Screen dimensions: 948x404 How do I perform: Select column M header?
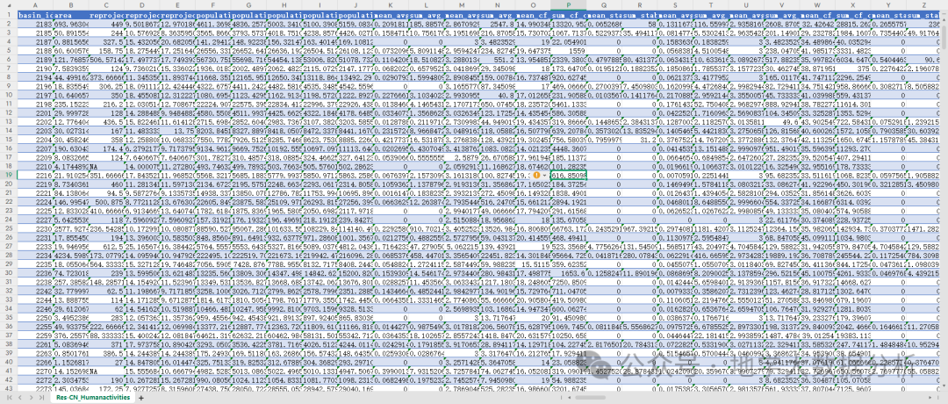click(x=462, y=6)
